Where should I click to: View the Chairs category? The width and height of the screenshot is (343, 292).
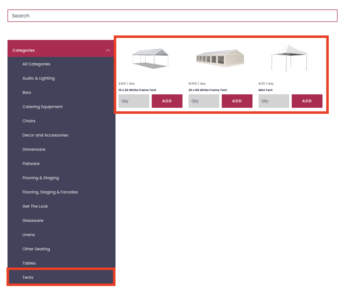(x=29, y=121)
